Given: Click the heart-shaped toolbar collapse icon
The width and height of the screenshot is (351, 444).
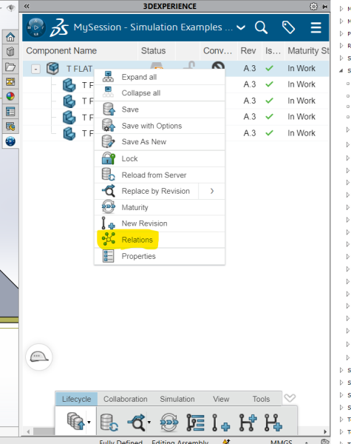Looking at the screenshot, I should [290, 398].
